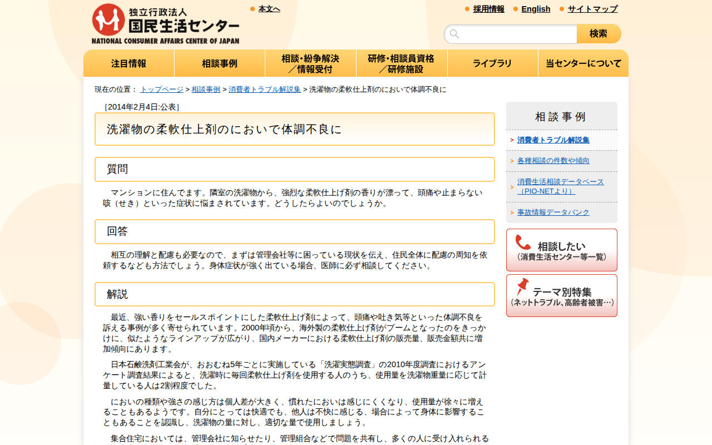Image resolution: width=712 pixels, height=445 pixels.
Task: Click the 国民生活センター logo
Action: (165, 23)
